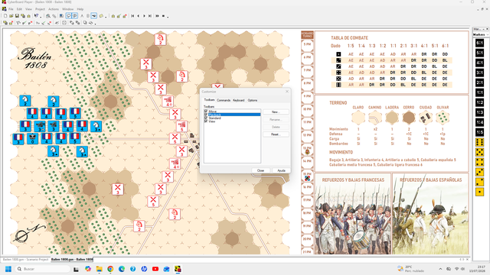490x275 pixels.
Task: Click the Close button in Customize dialog
Action: tap(260, 170)
